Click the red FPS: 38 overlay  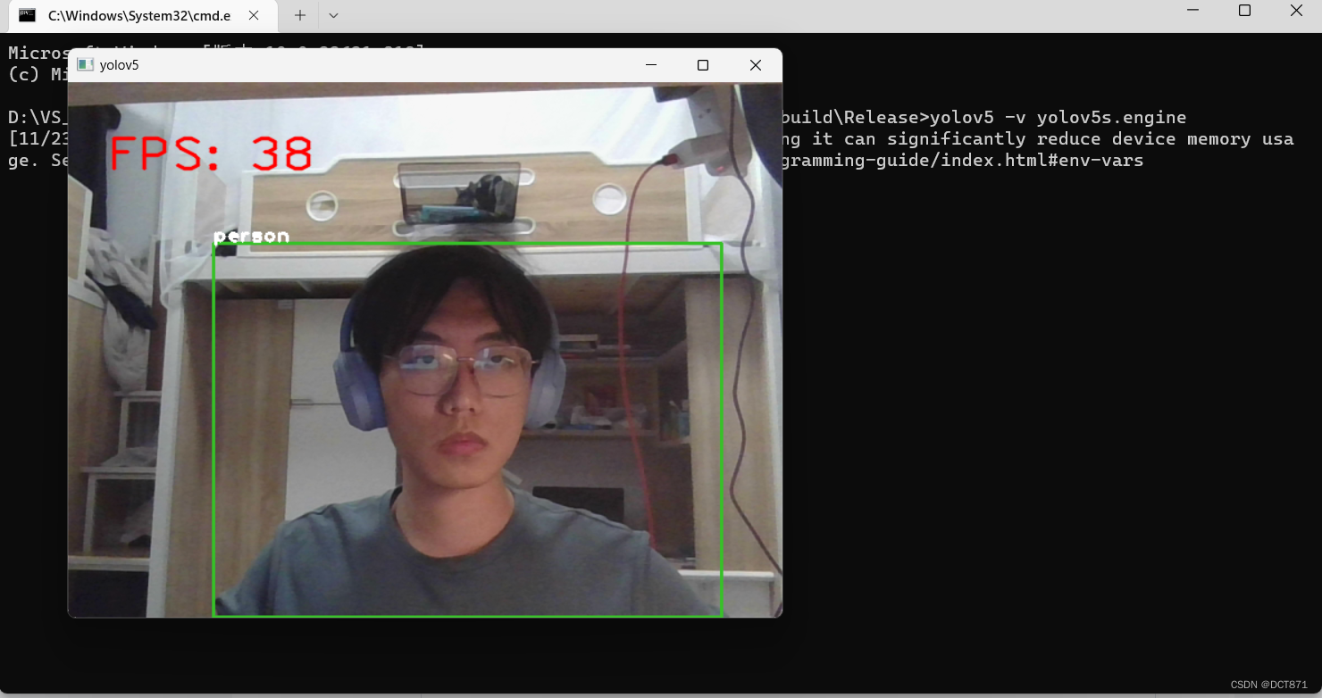point(209,154)
